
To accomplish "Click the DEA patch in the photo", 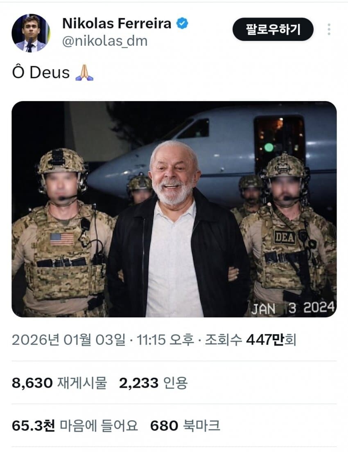I will point(285,237).
